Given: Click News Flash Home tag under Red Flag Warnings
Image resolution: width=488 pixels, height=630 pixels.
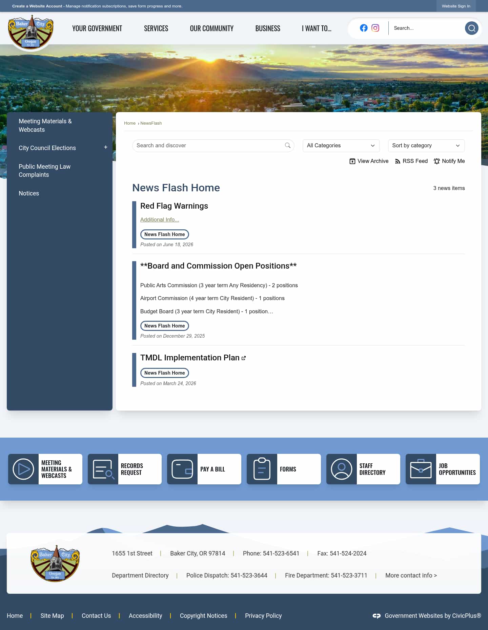Looking at the screenshot, I should pos(165,234).
